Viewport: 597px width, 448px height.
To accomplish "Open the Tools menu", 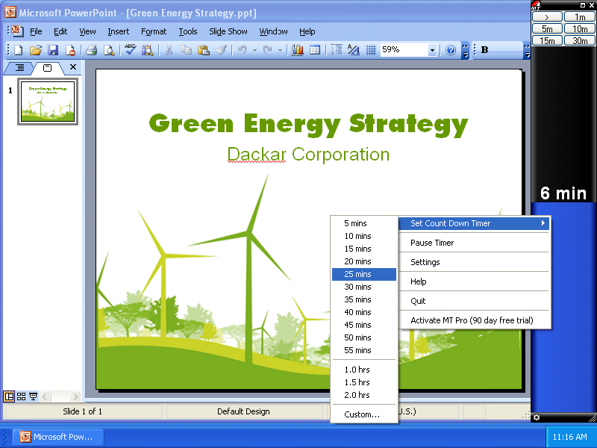I will 188,31.
